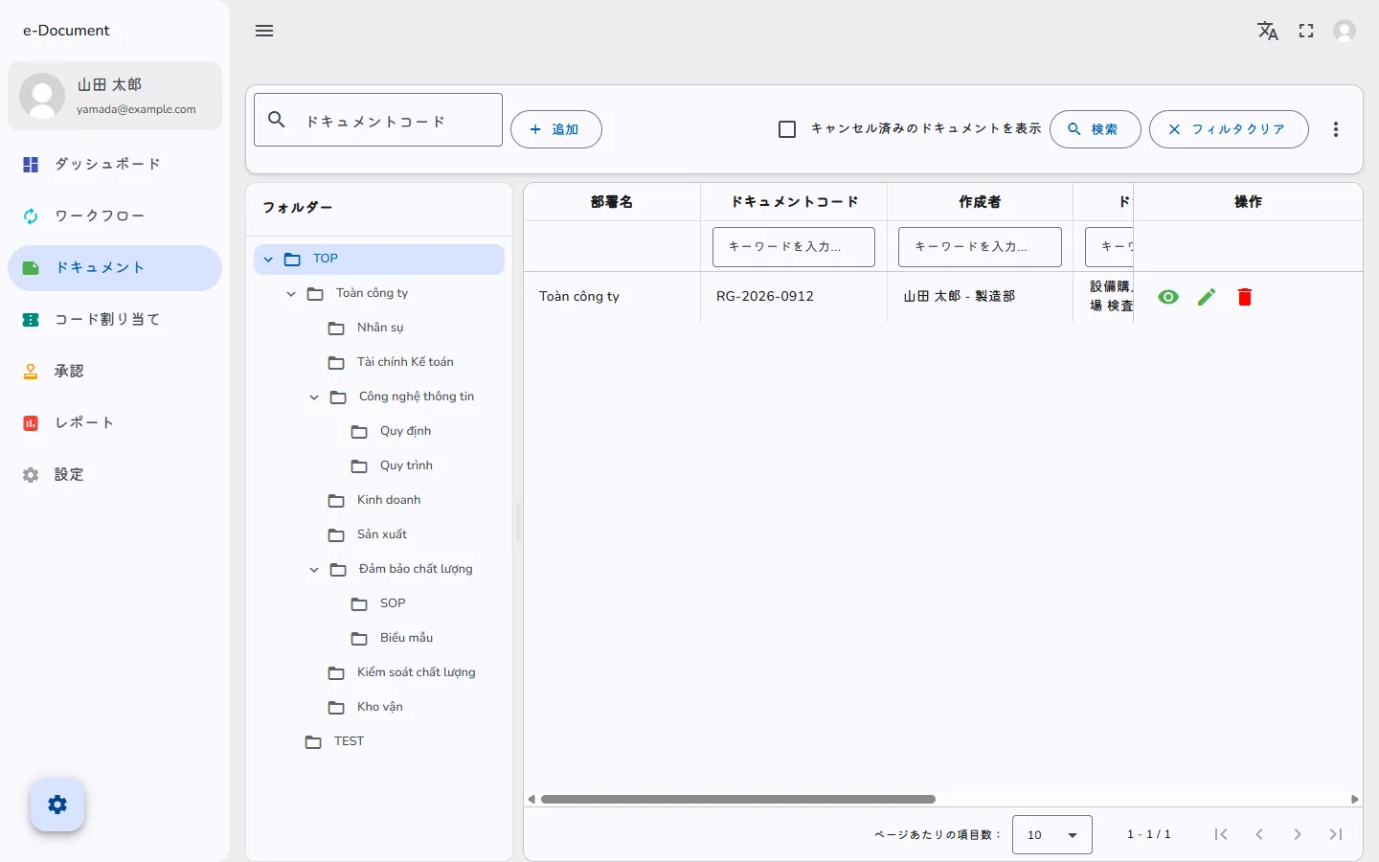The height and width of the screenshot is (862, 1379).
Task: Collapse Công nghệ thông tin chevron
Action: pyautogui.click(x=314, y=397)
